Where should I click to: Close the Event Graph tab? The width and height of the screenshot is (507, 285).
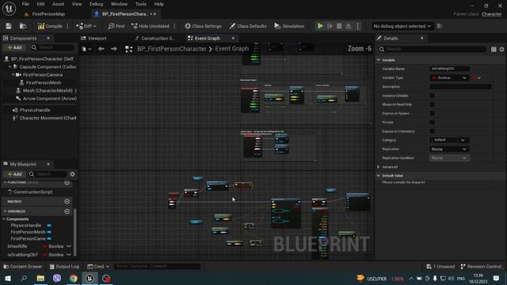coord(233,38)
